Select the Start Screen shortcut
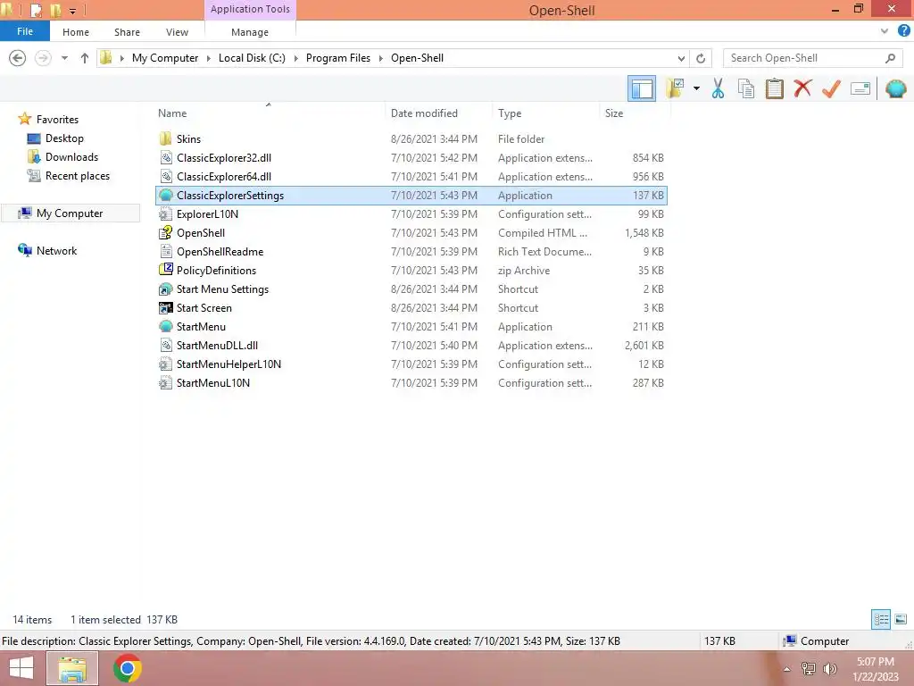Viewport: 914px width, 686px height. tap(411, 307)
